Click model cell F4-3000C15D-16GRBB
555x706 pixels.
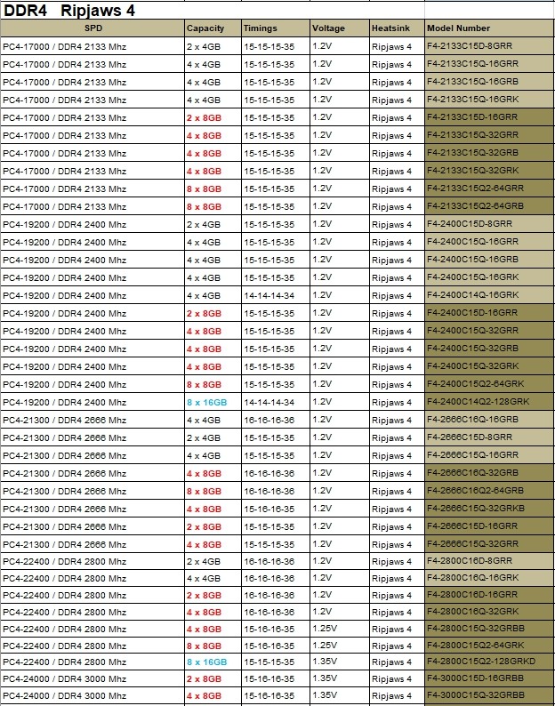point(489,678)
